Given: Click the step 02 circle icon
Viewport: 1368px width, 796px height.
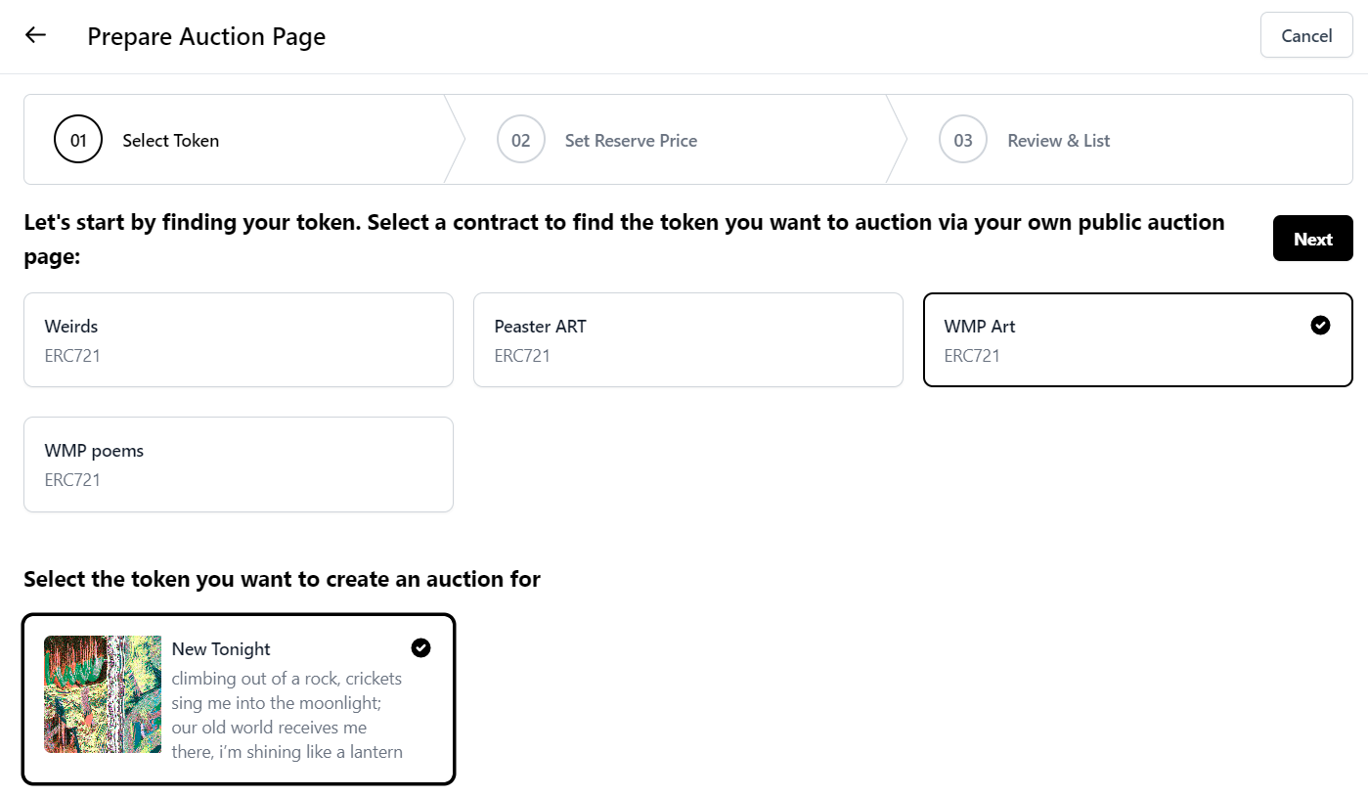Looking at the screenshot, I should point(520,140).
